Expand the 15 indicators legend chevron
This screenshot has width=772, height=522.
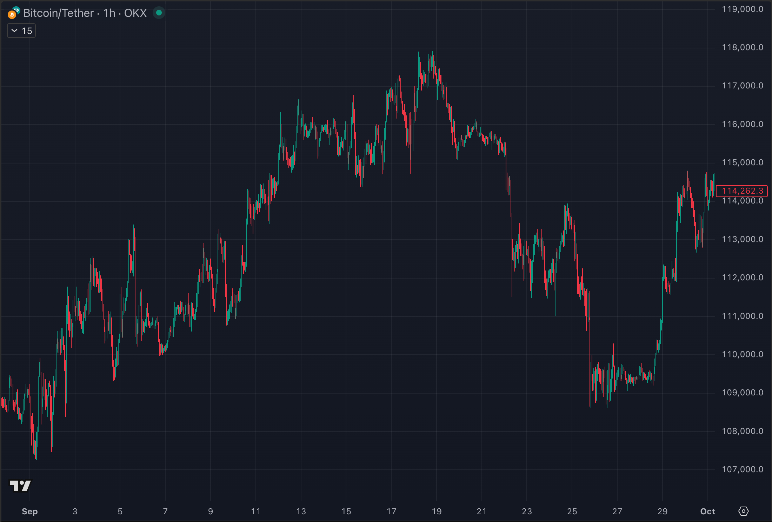click(14, 31)
